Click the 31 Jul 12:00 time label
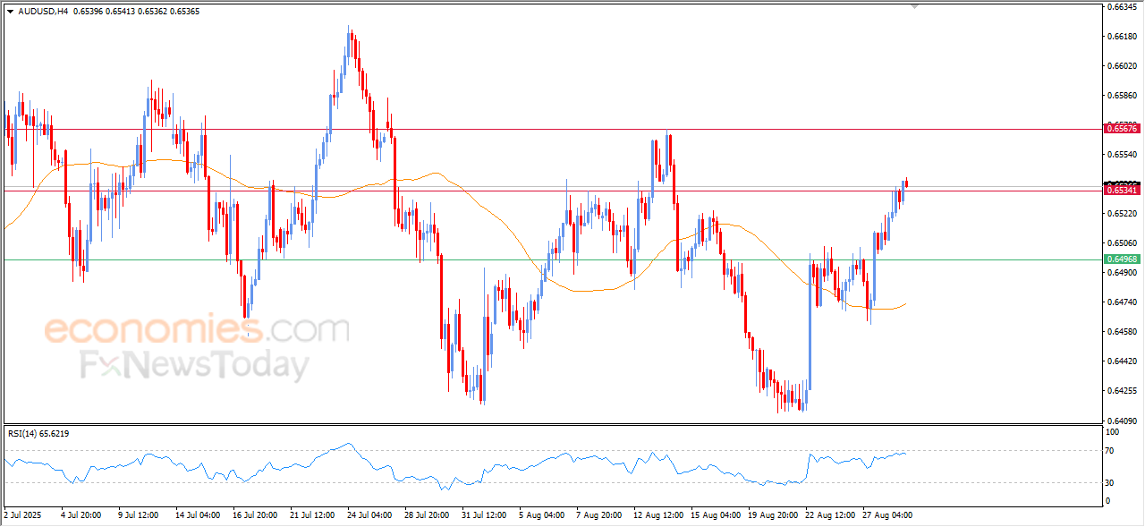Image resolution: width=1145 pixels, height=527 pixels. point(484,515)
